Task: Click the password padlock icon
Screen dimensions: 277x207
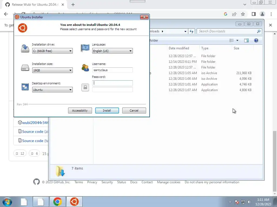Action: (x=85, y=88)
